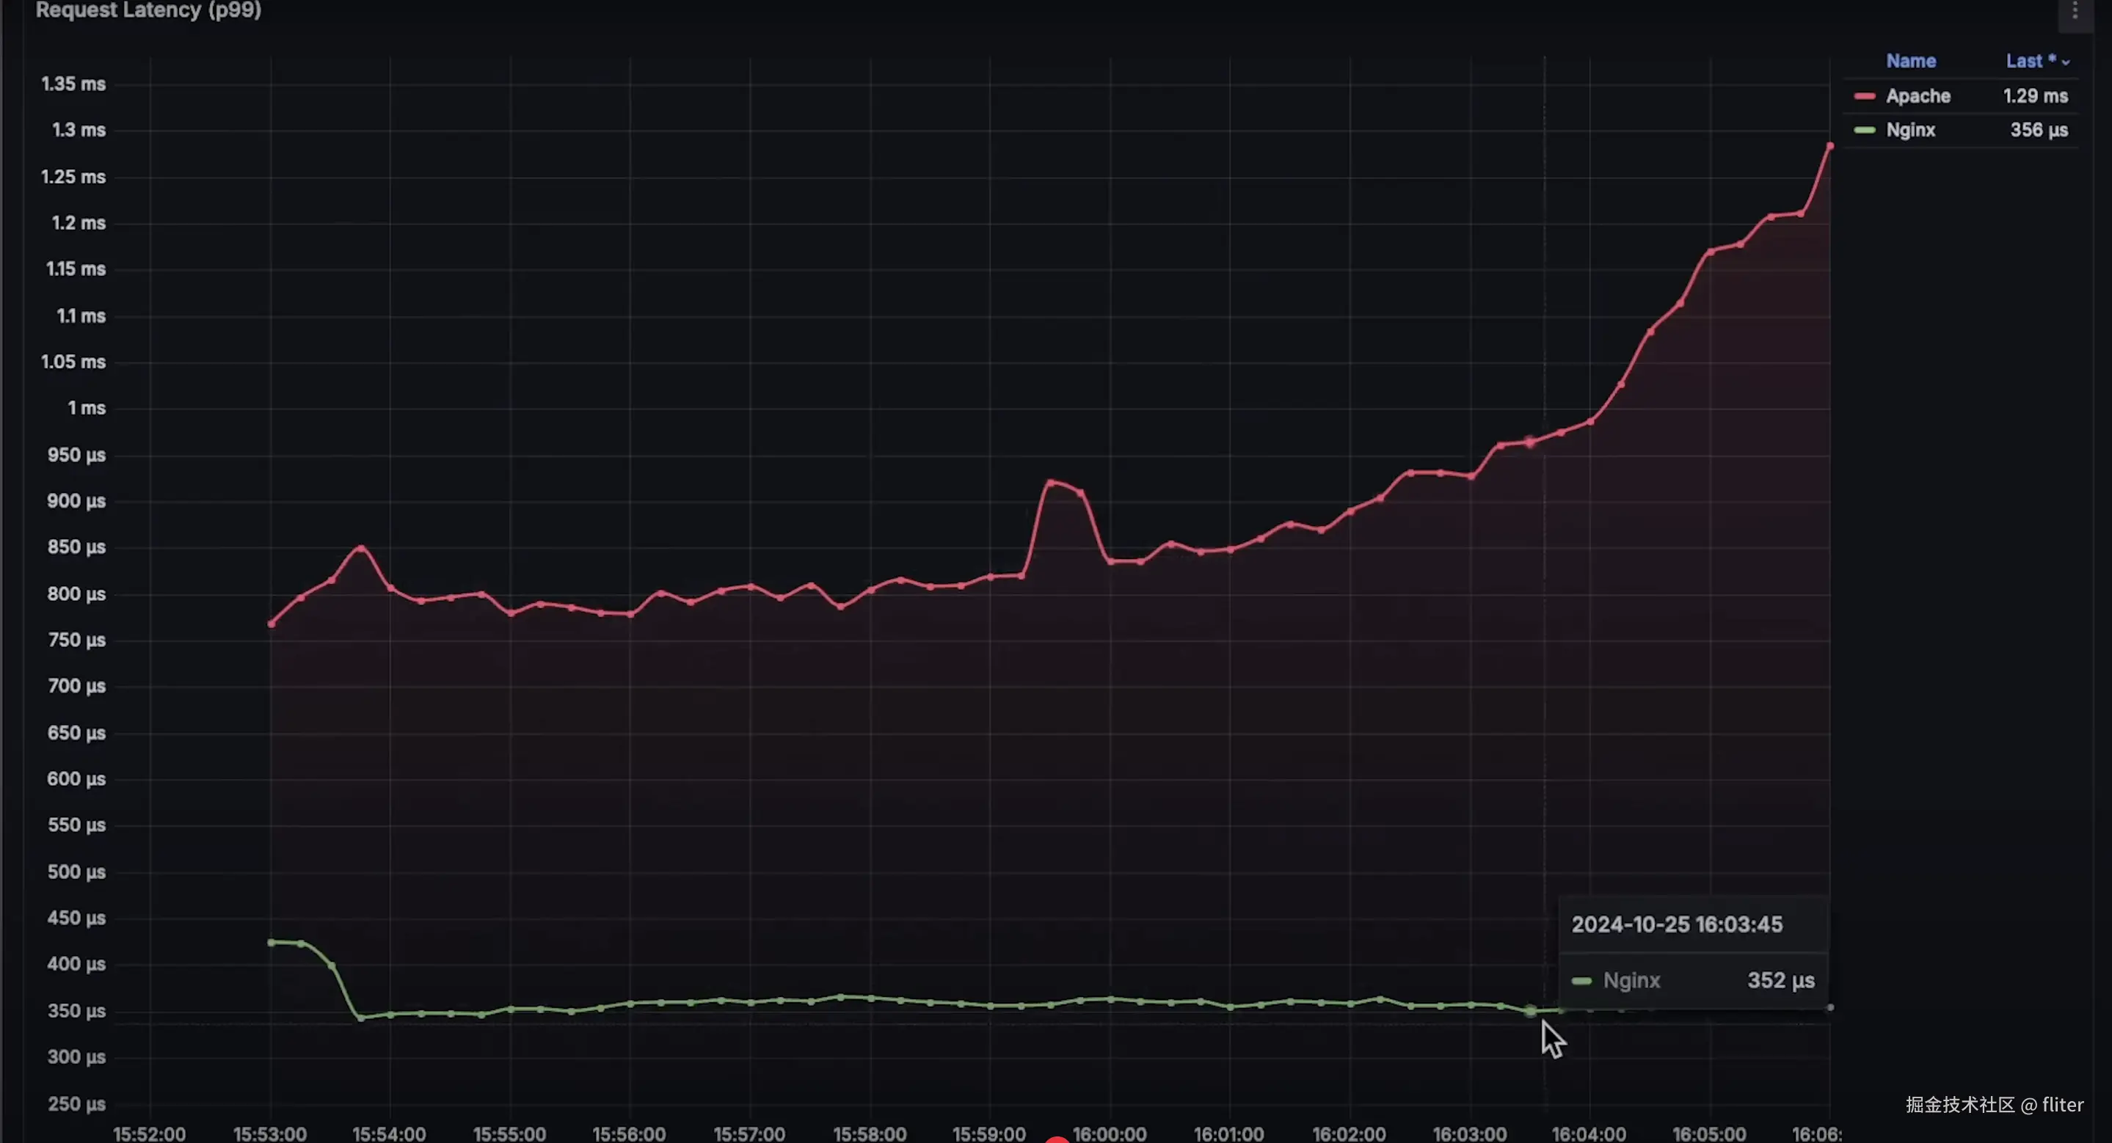Click Apache's 1.29 ms legend value

pyautogui.click(x=2035, y=96)
